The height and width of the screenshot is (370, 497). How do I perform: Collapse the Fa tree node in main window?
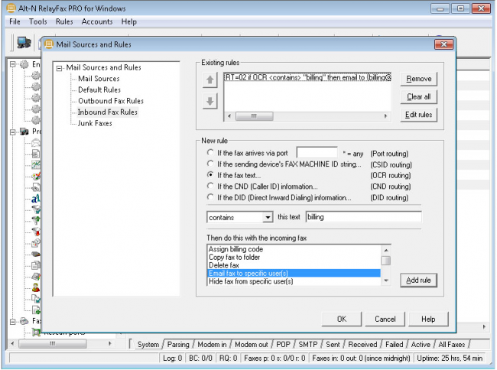coord(13,322)
